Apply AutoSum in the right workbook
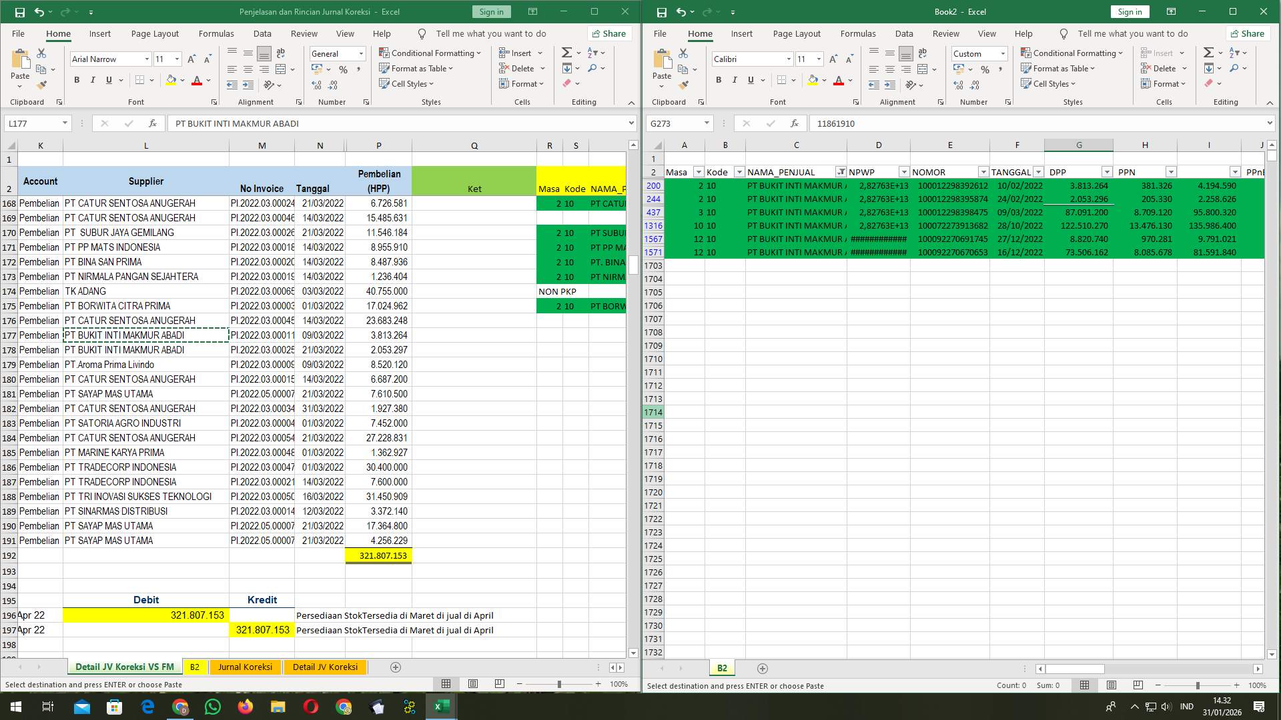The image size is (1281, 720). coord(1208,51)
